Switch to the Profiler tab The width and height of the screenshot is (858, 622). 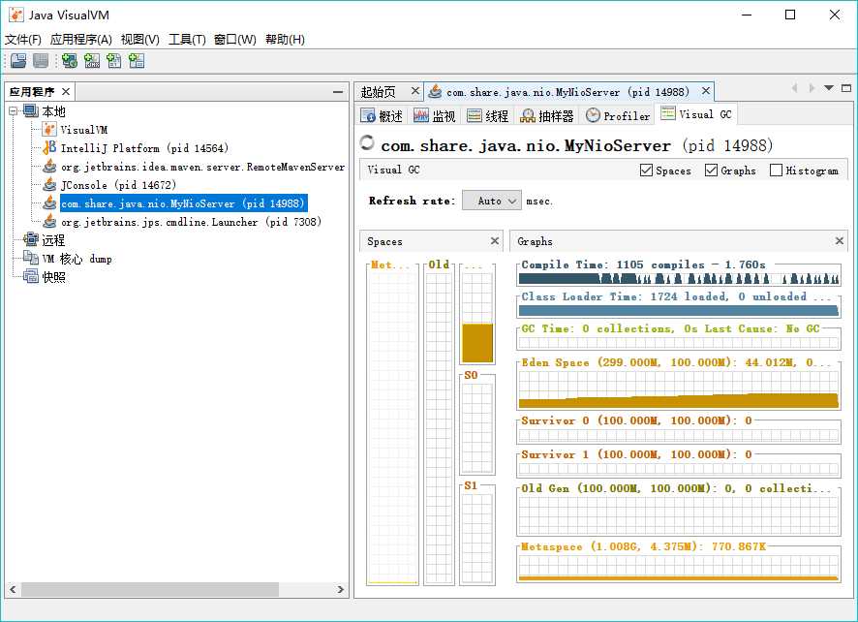click(x=617, y=116)
